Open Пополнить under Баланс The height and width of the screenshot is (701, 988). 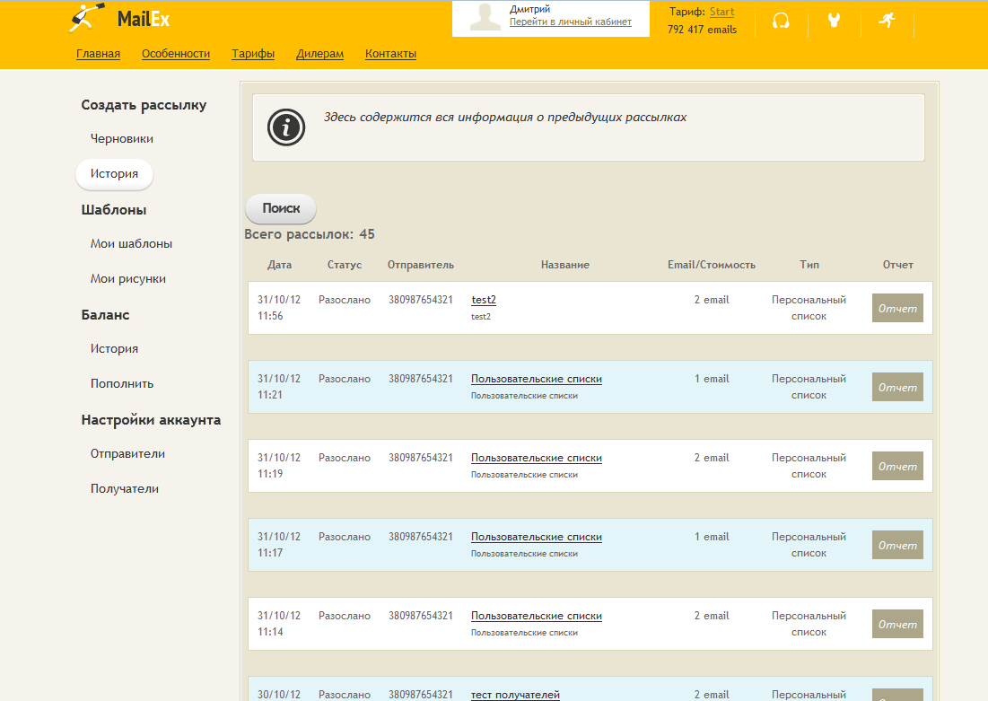[x=122, y=384]
